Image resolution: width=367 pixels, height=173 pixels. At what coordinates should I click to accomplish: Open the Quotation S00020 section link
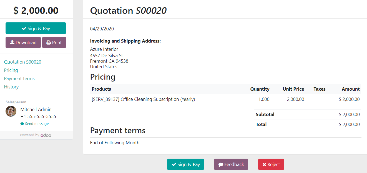click(x=22, y=62)
